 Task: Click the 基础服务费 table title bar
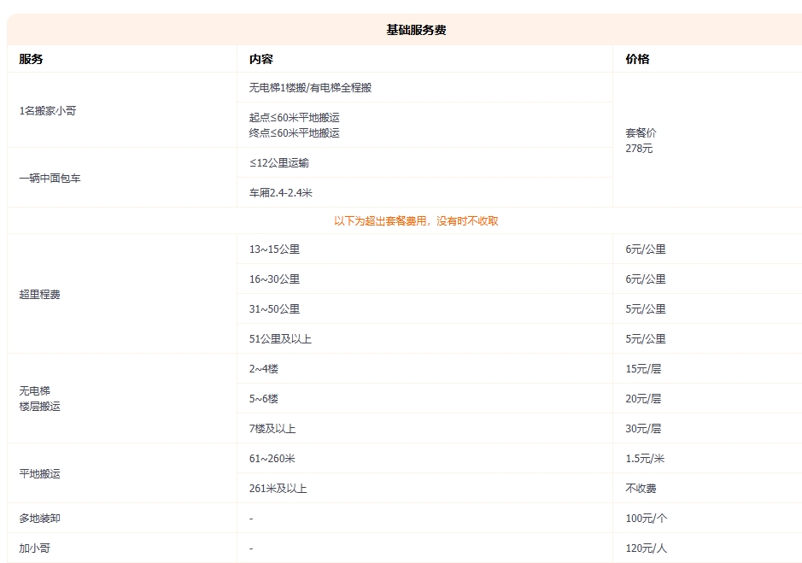(401, 28)
